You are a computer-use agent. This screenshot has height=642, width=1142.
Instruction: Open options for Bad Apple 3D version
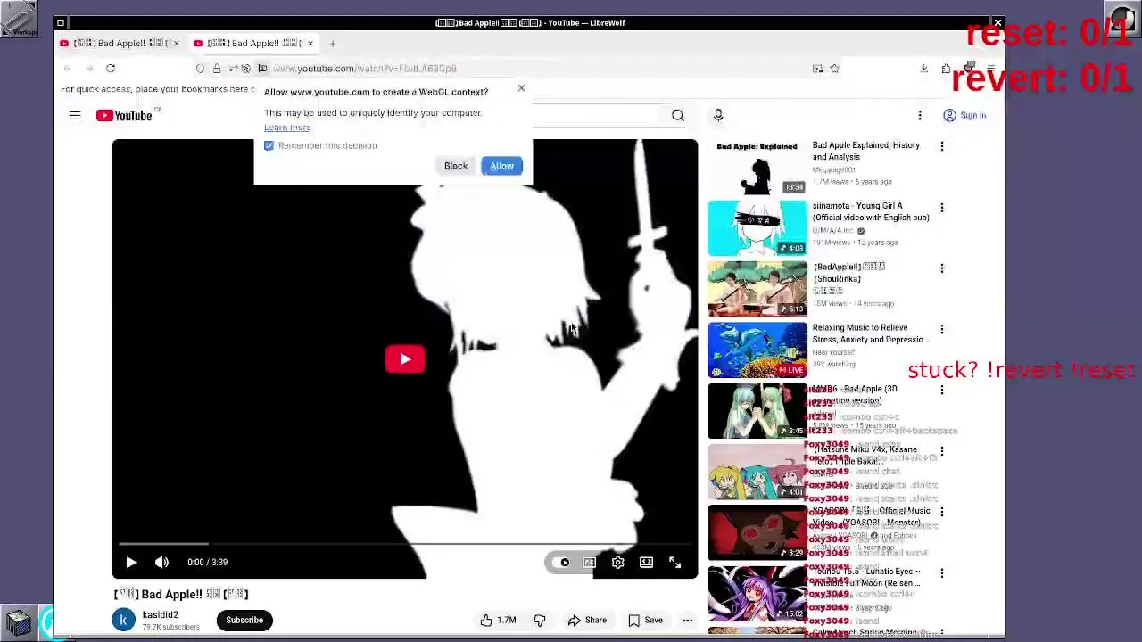tap(942, 391)
